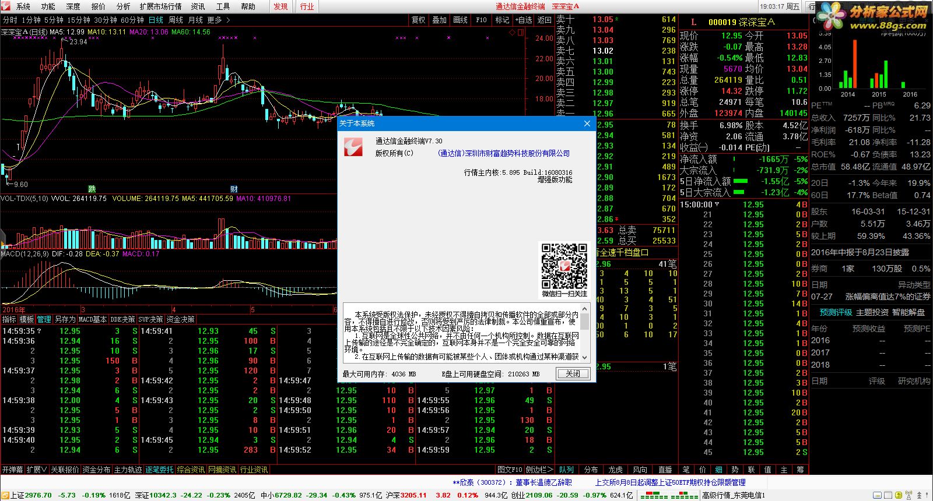Screen dimensions: 933x501
Task: Open the 系统 menu
Action: pos(23,6)
